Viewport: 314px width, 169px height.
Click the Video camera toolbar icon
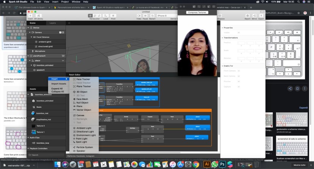[139, 16]
